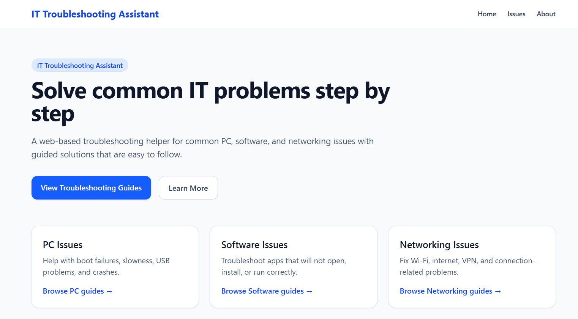The width and height of the screenshot is (578, 319).
Task: Click the Software Issues card heading
Action: click(x=254, y=245)
